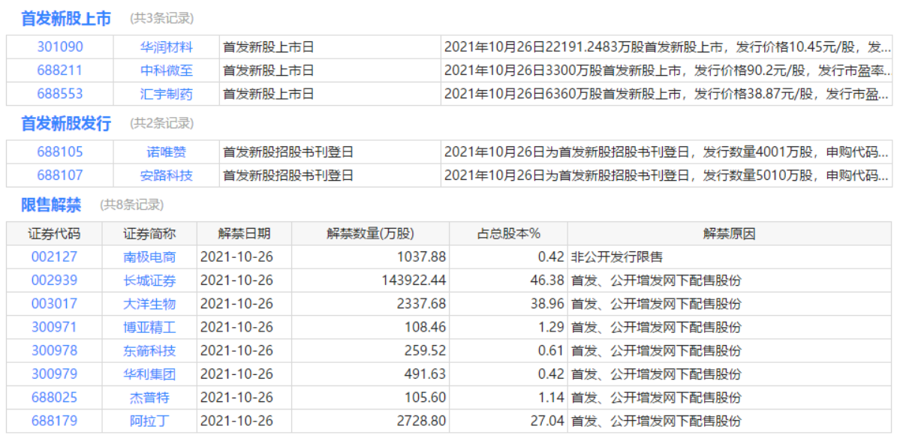Click share percentage 46.38
The image size is (900, 435).
click(547, 280)
